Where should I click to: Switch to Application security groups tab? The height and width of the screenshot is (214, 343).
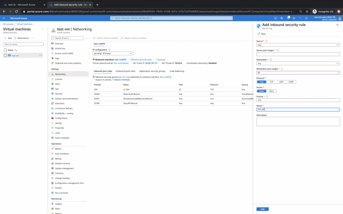click(152, 71)
